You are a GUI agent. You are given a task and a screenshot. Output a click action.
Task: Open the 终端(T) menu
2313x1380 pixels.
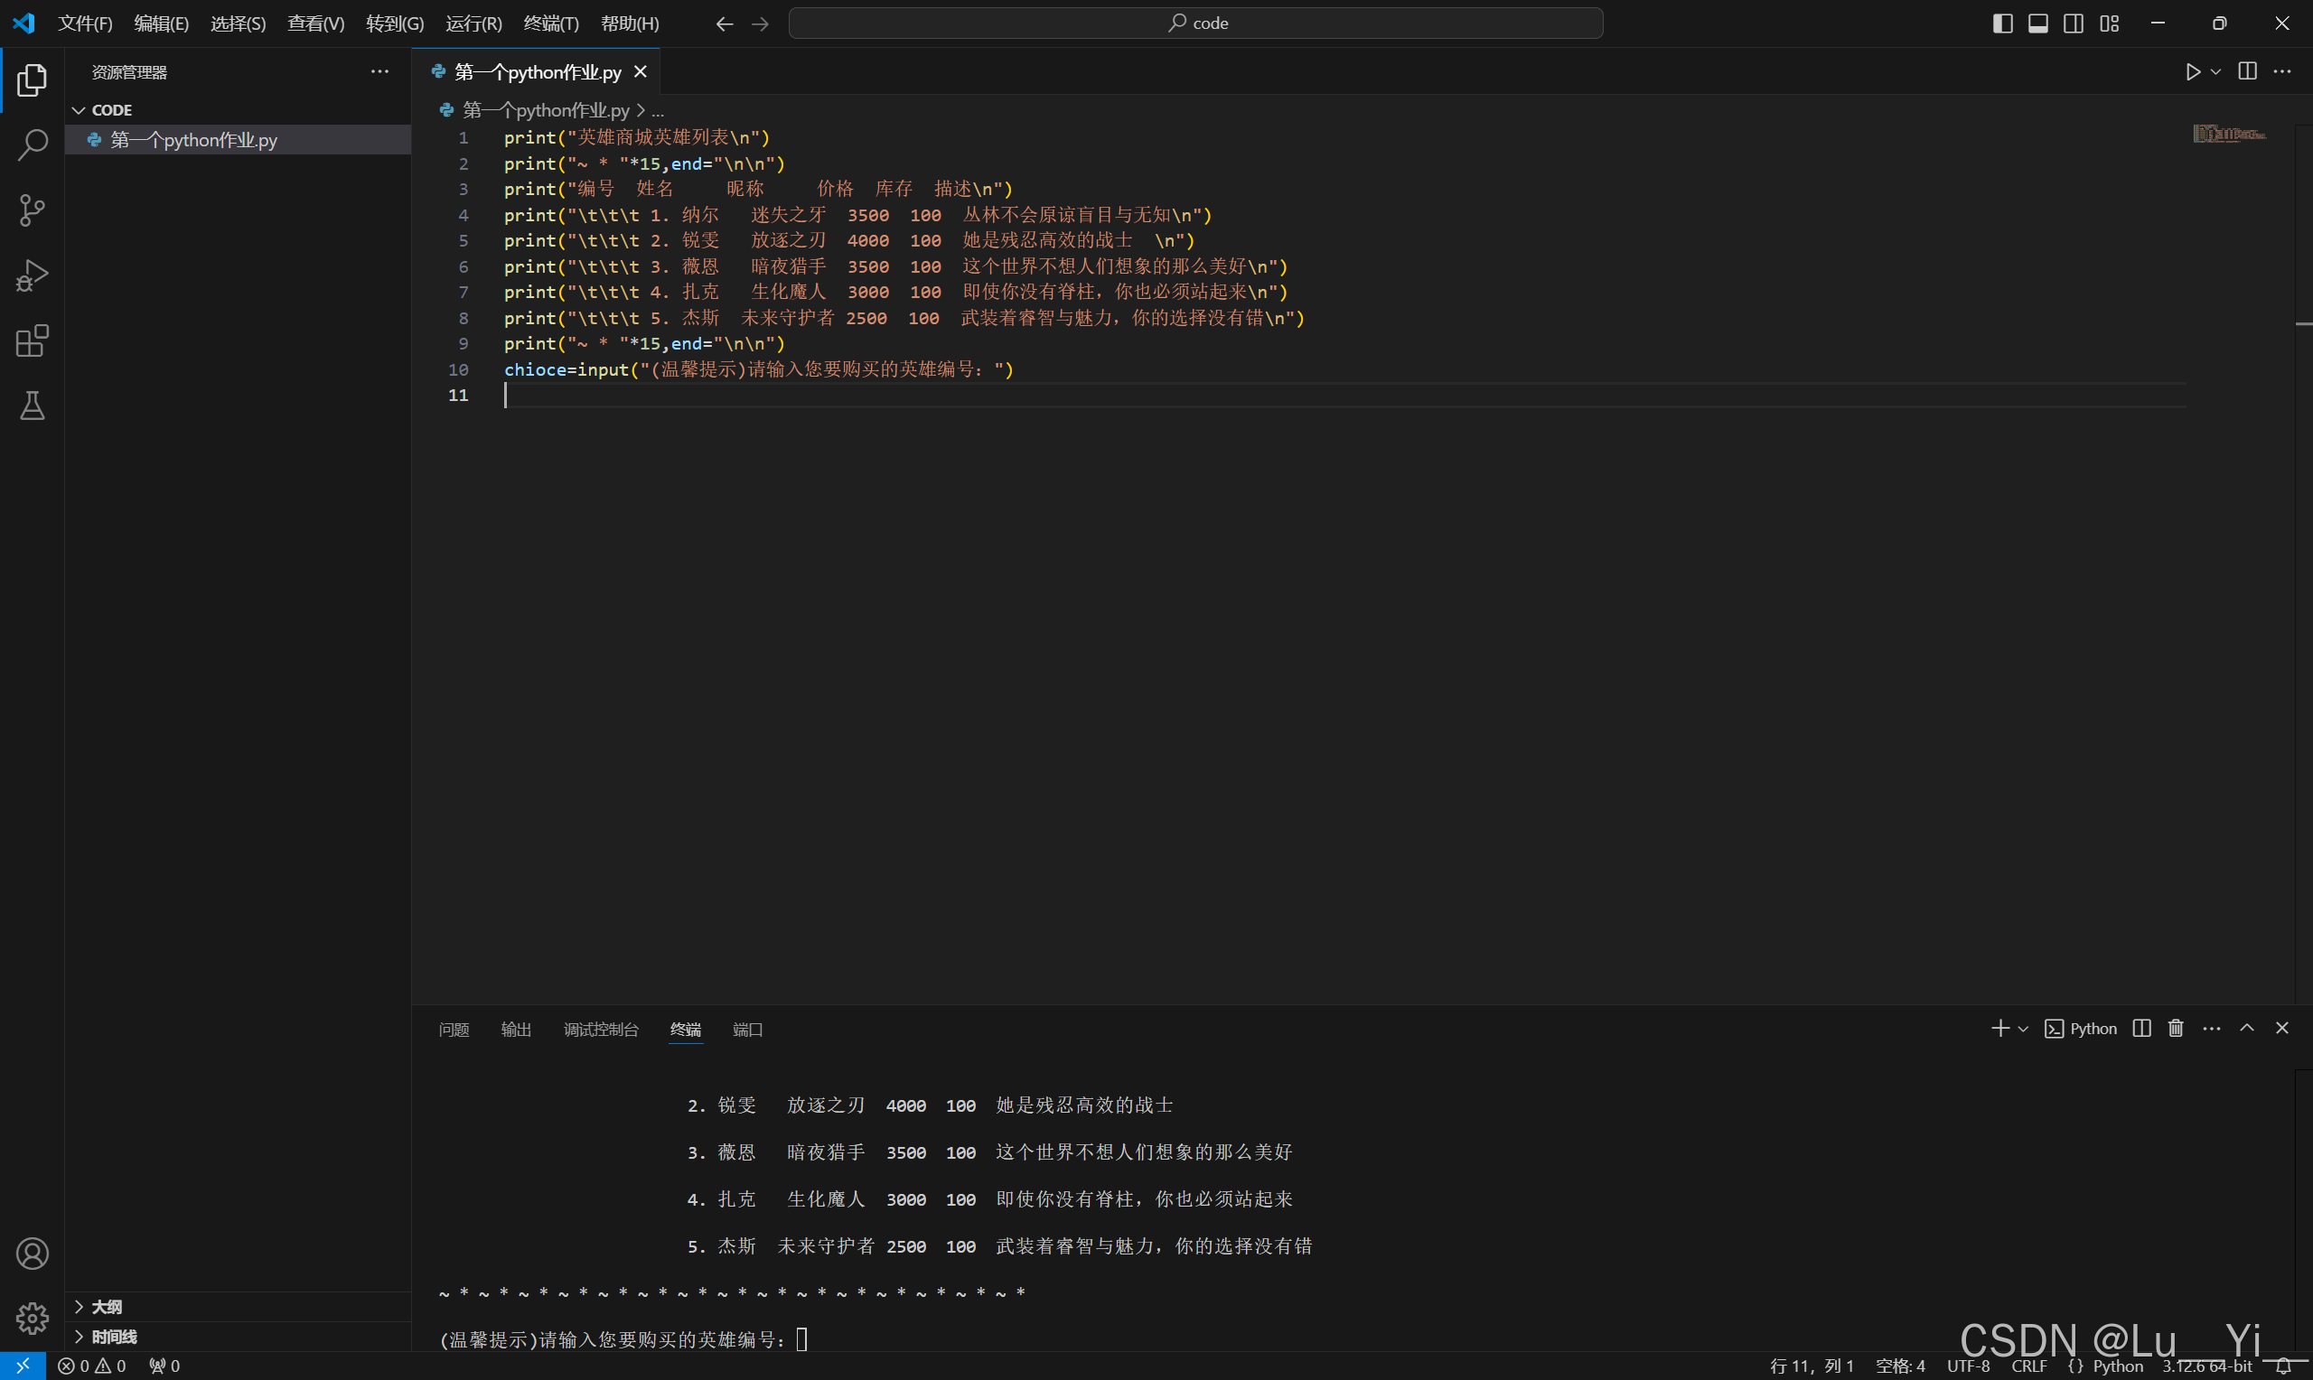click(550, 23)
